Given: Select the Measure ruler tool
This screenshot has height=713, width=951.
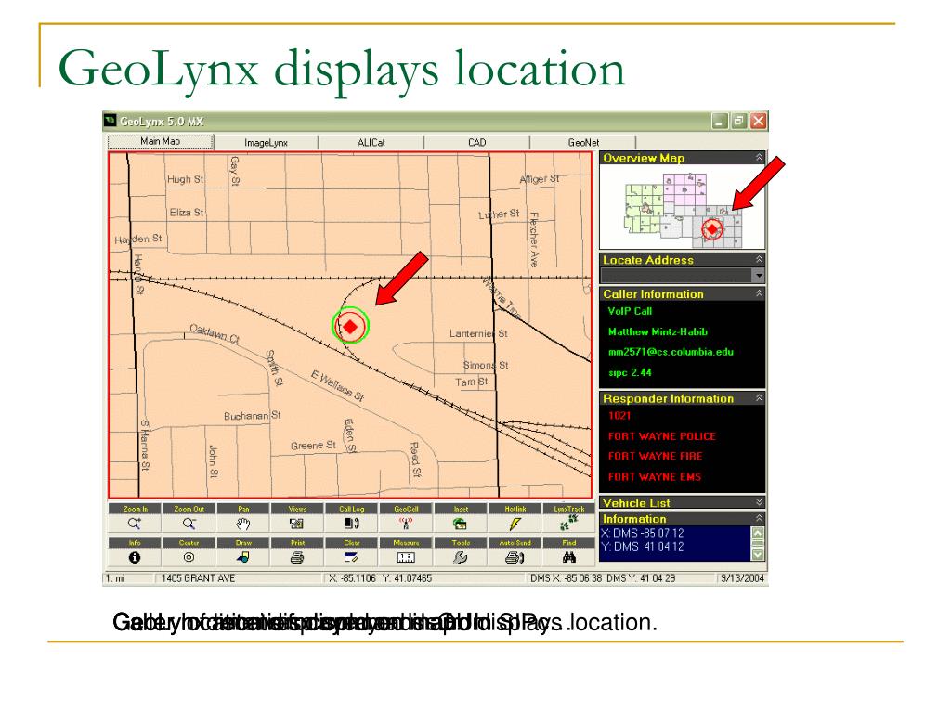Looking at the screenshot, I should click(406, 557).
